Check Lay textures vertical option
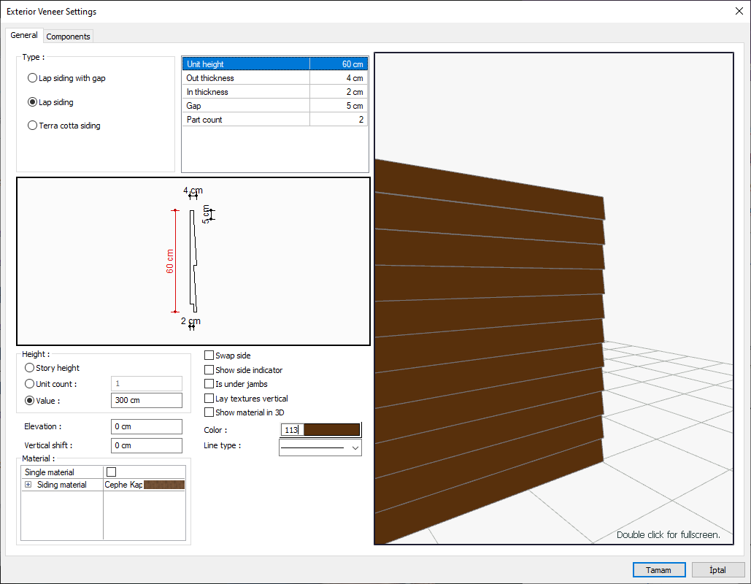 (x=209, y=399)
